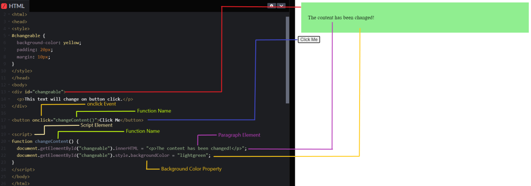
Task: Collapse the <html> tag fold arrow on line 2
Action: 8,14
